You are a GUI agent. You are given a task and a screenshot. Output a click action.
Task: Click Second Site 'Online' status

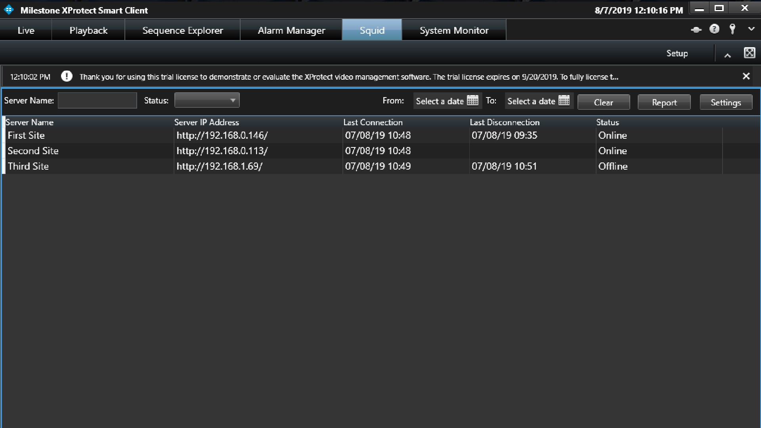612,151
